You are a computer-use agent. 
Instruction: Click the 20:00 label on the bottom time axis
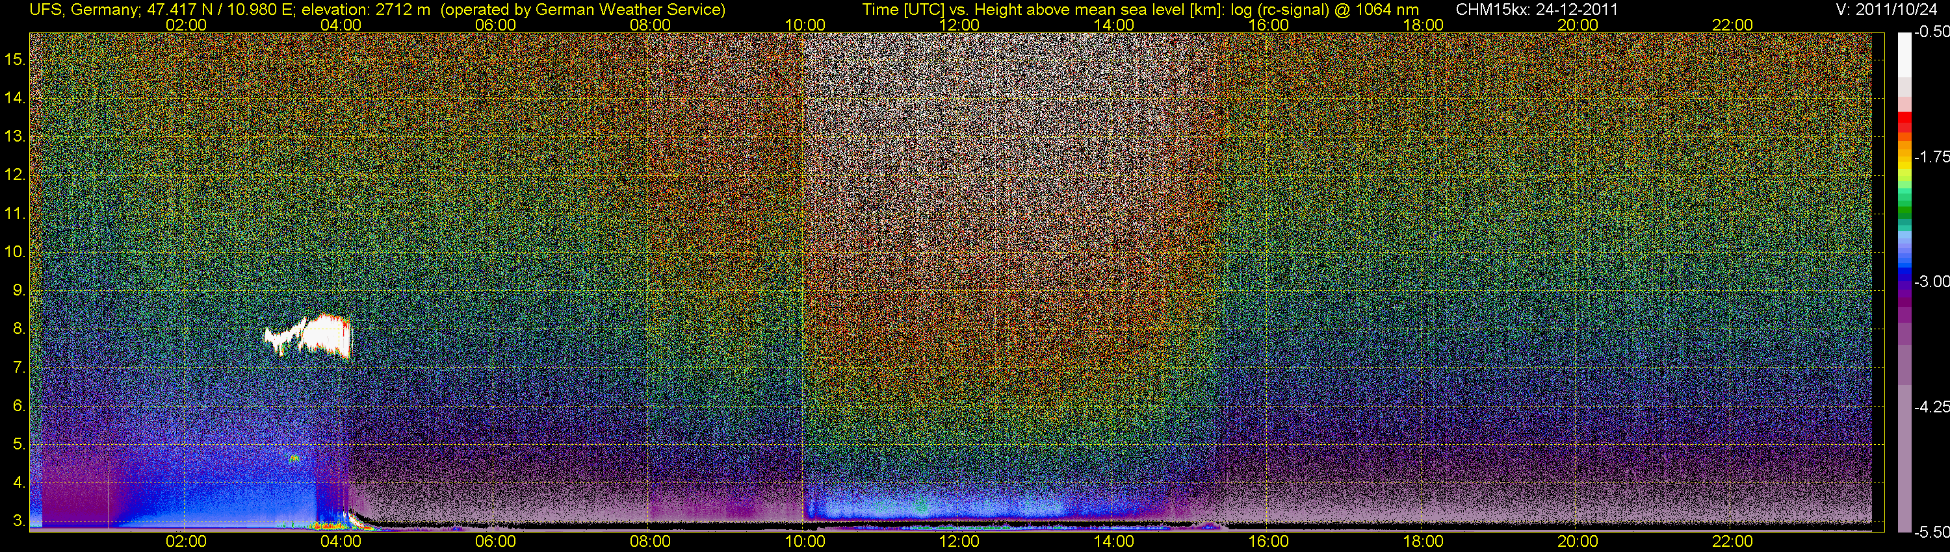pyautogui.click(x=1578, y=542)
